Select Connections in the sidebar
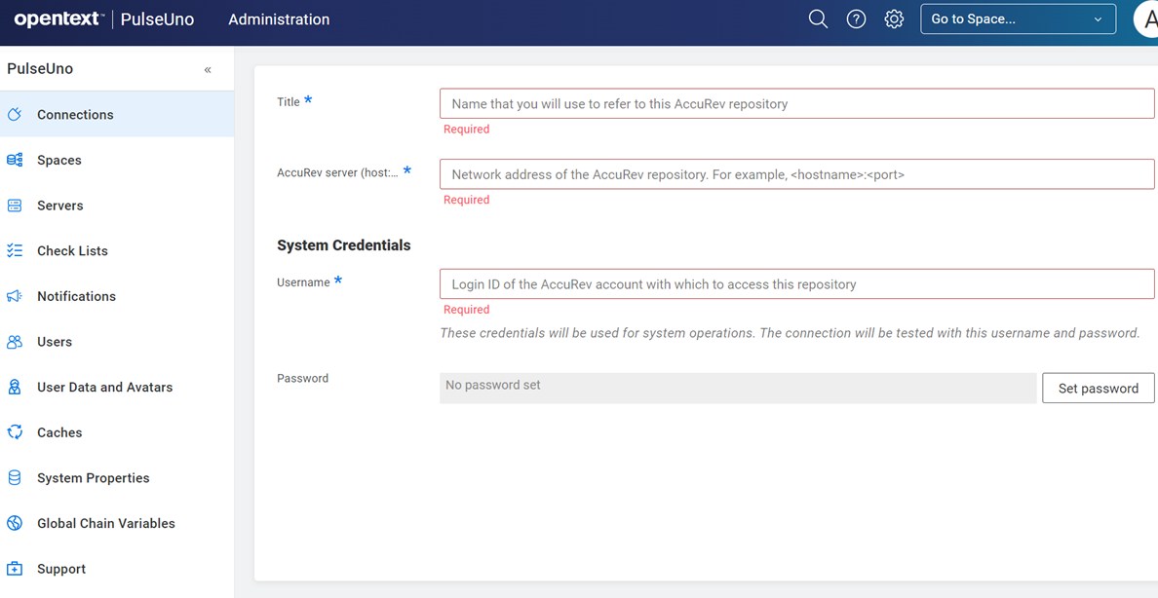The height and width of the screenshot is (598, 1158). (75, 115)
